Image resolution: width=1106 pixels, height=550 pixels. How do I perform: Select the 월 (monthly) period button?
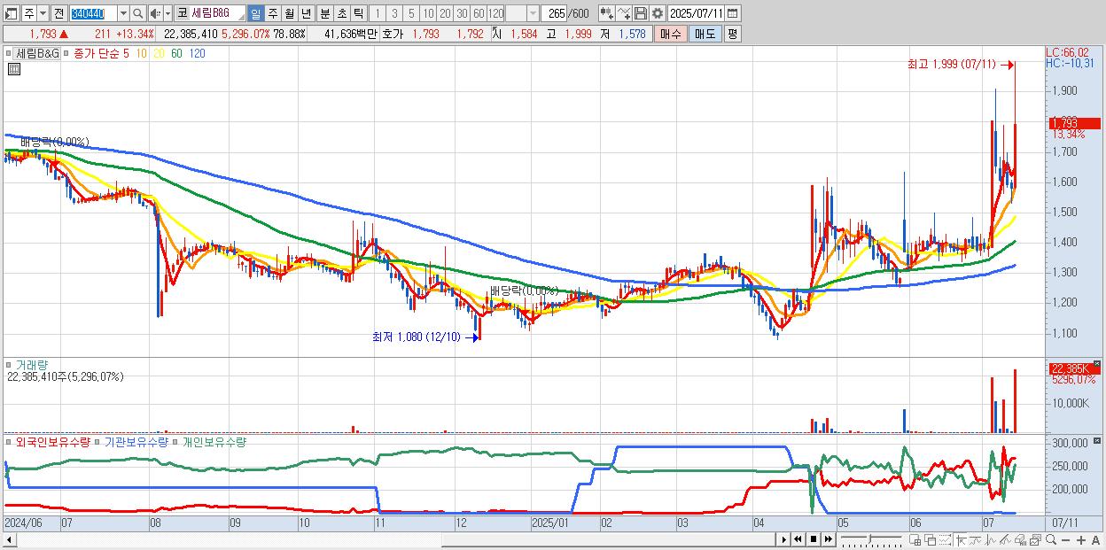[x=289, y=13]
